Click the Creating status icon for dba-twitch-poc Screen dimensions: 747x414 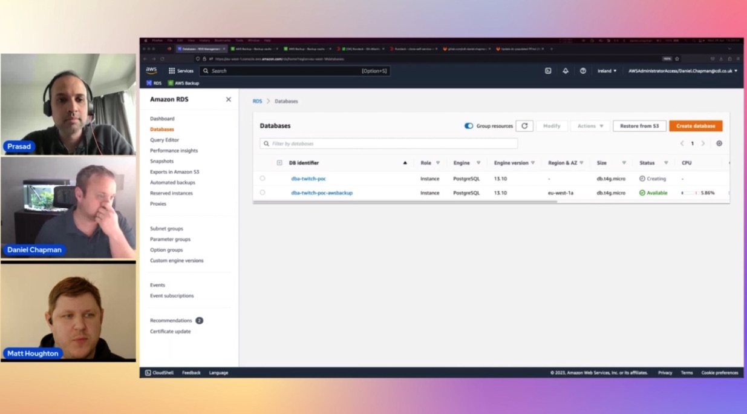point(642,179)
